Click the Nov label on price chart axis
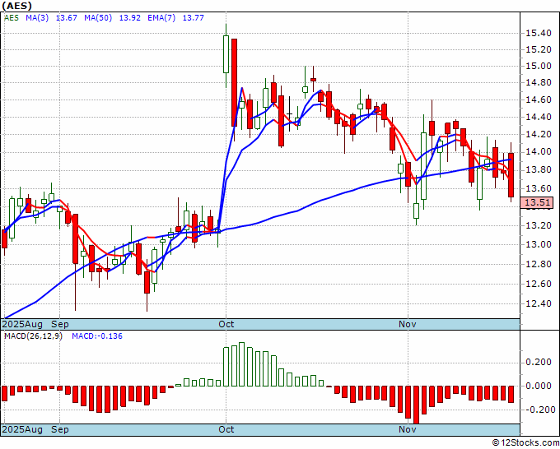This screenshot has height=449, width=560. point(408,324)
